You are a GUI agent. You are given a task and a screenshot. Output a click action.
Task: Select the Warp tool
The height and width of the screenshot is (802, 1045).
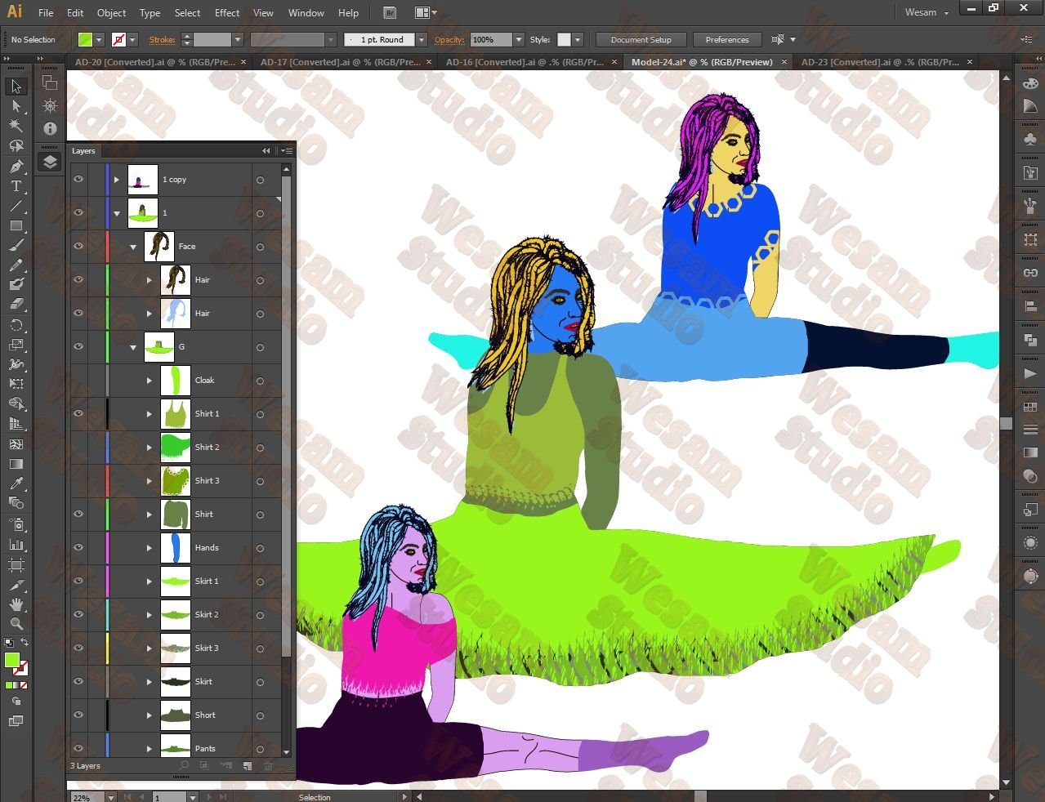(x=16, y=364)
